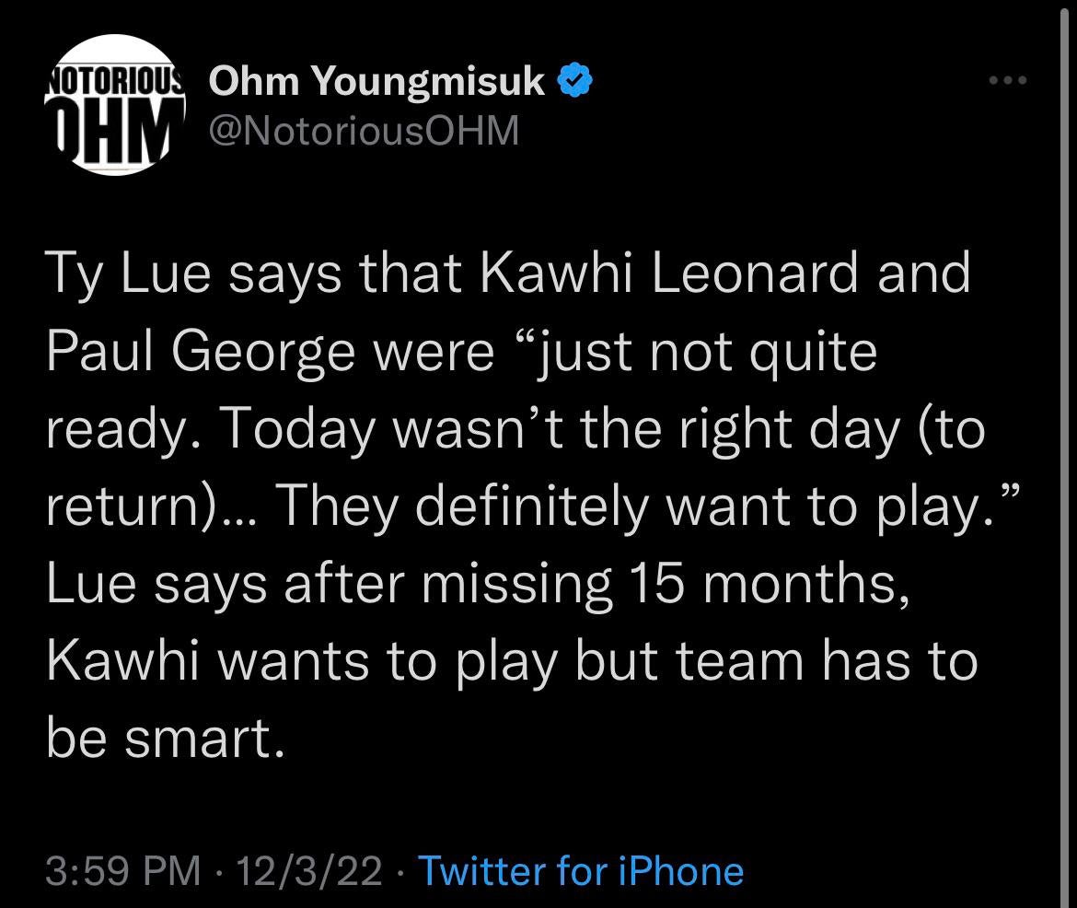Open the three-dot more options menu
1077x908 pixels.
[x=1006, y=81]
